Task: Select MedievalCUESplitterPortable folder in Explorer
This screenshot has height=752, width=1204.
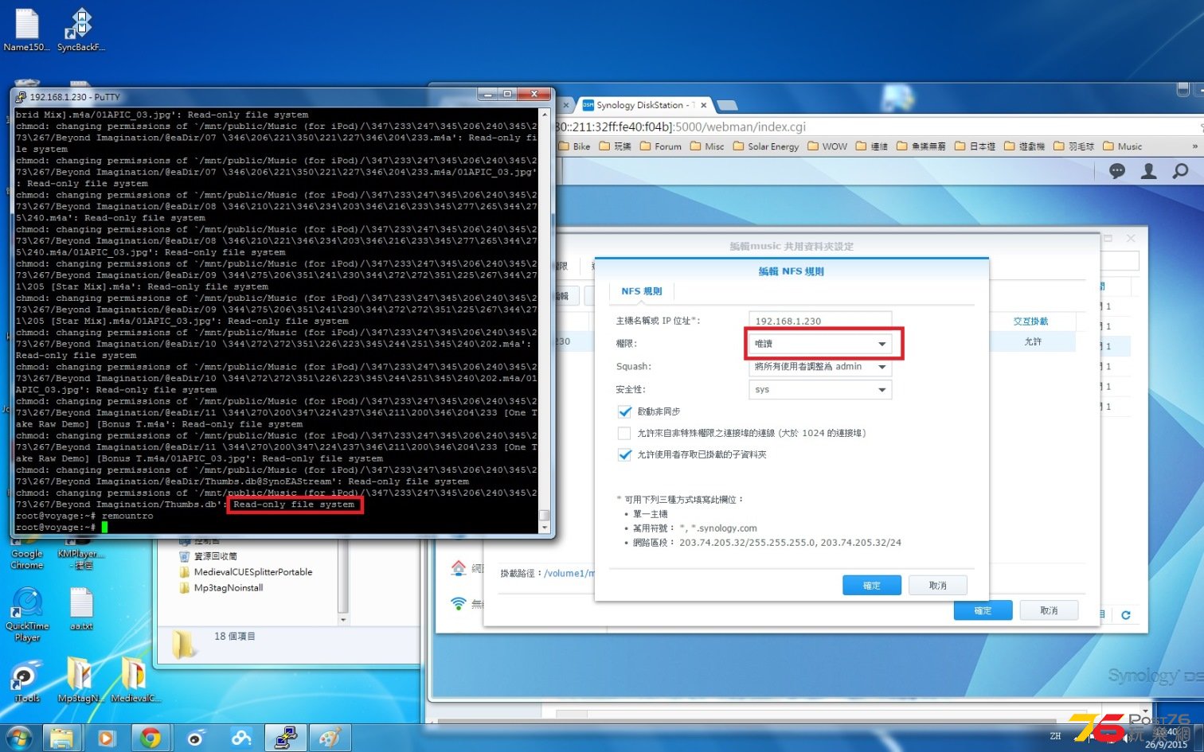Action: coord(245,572)
